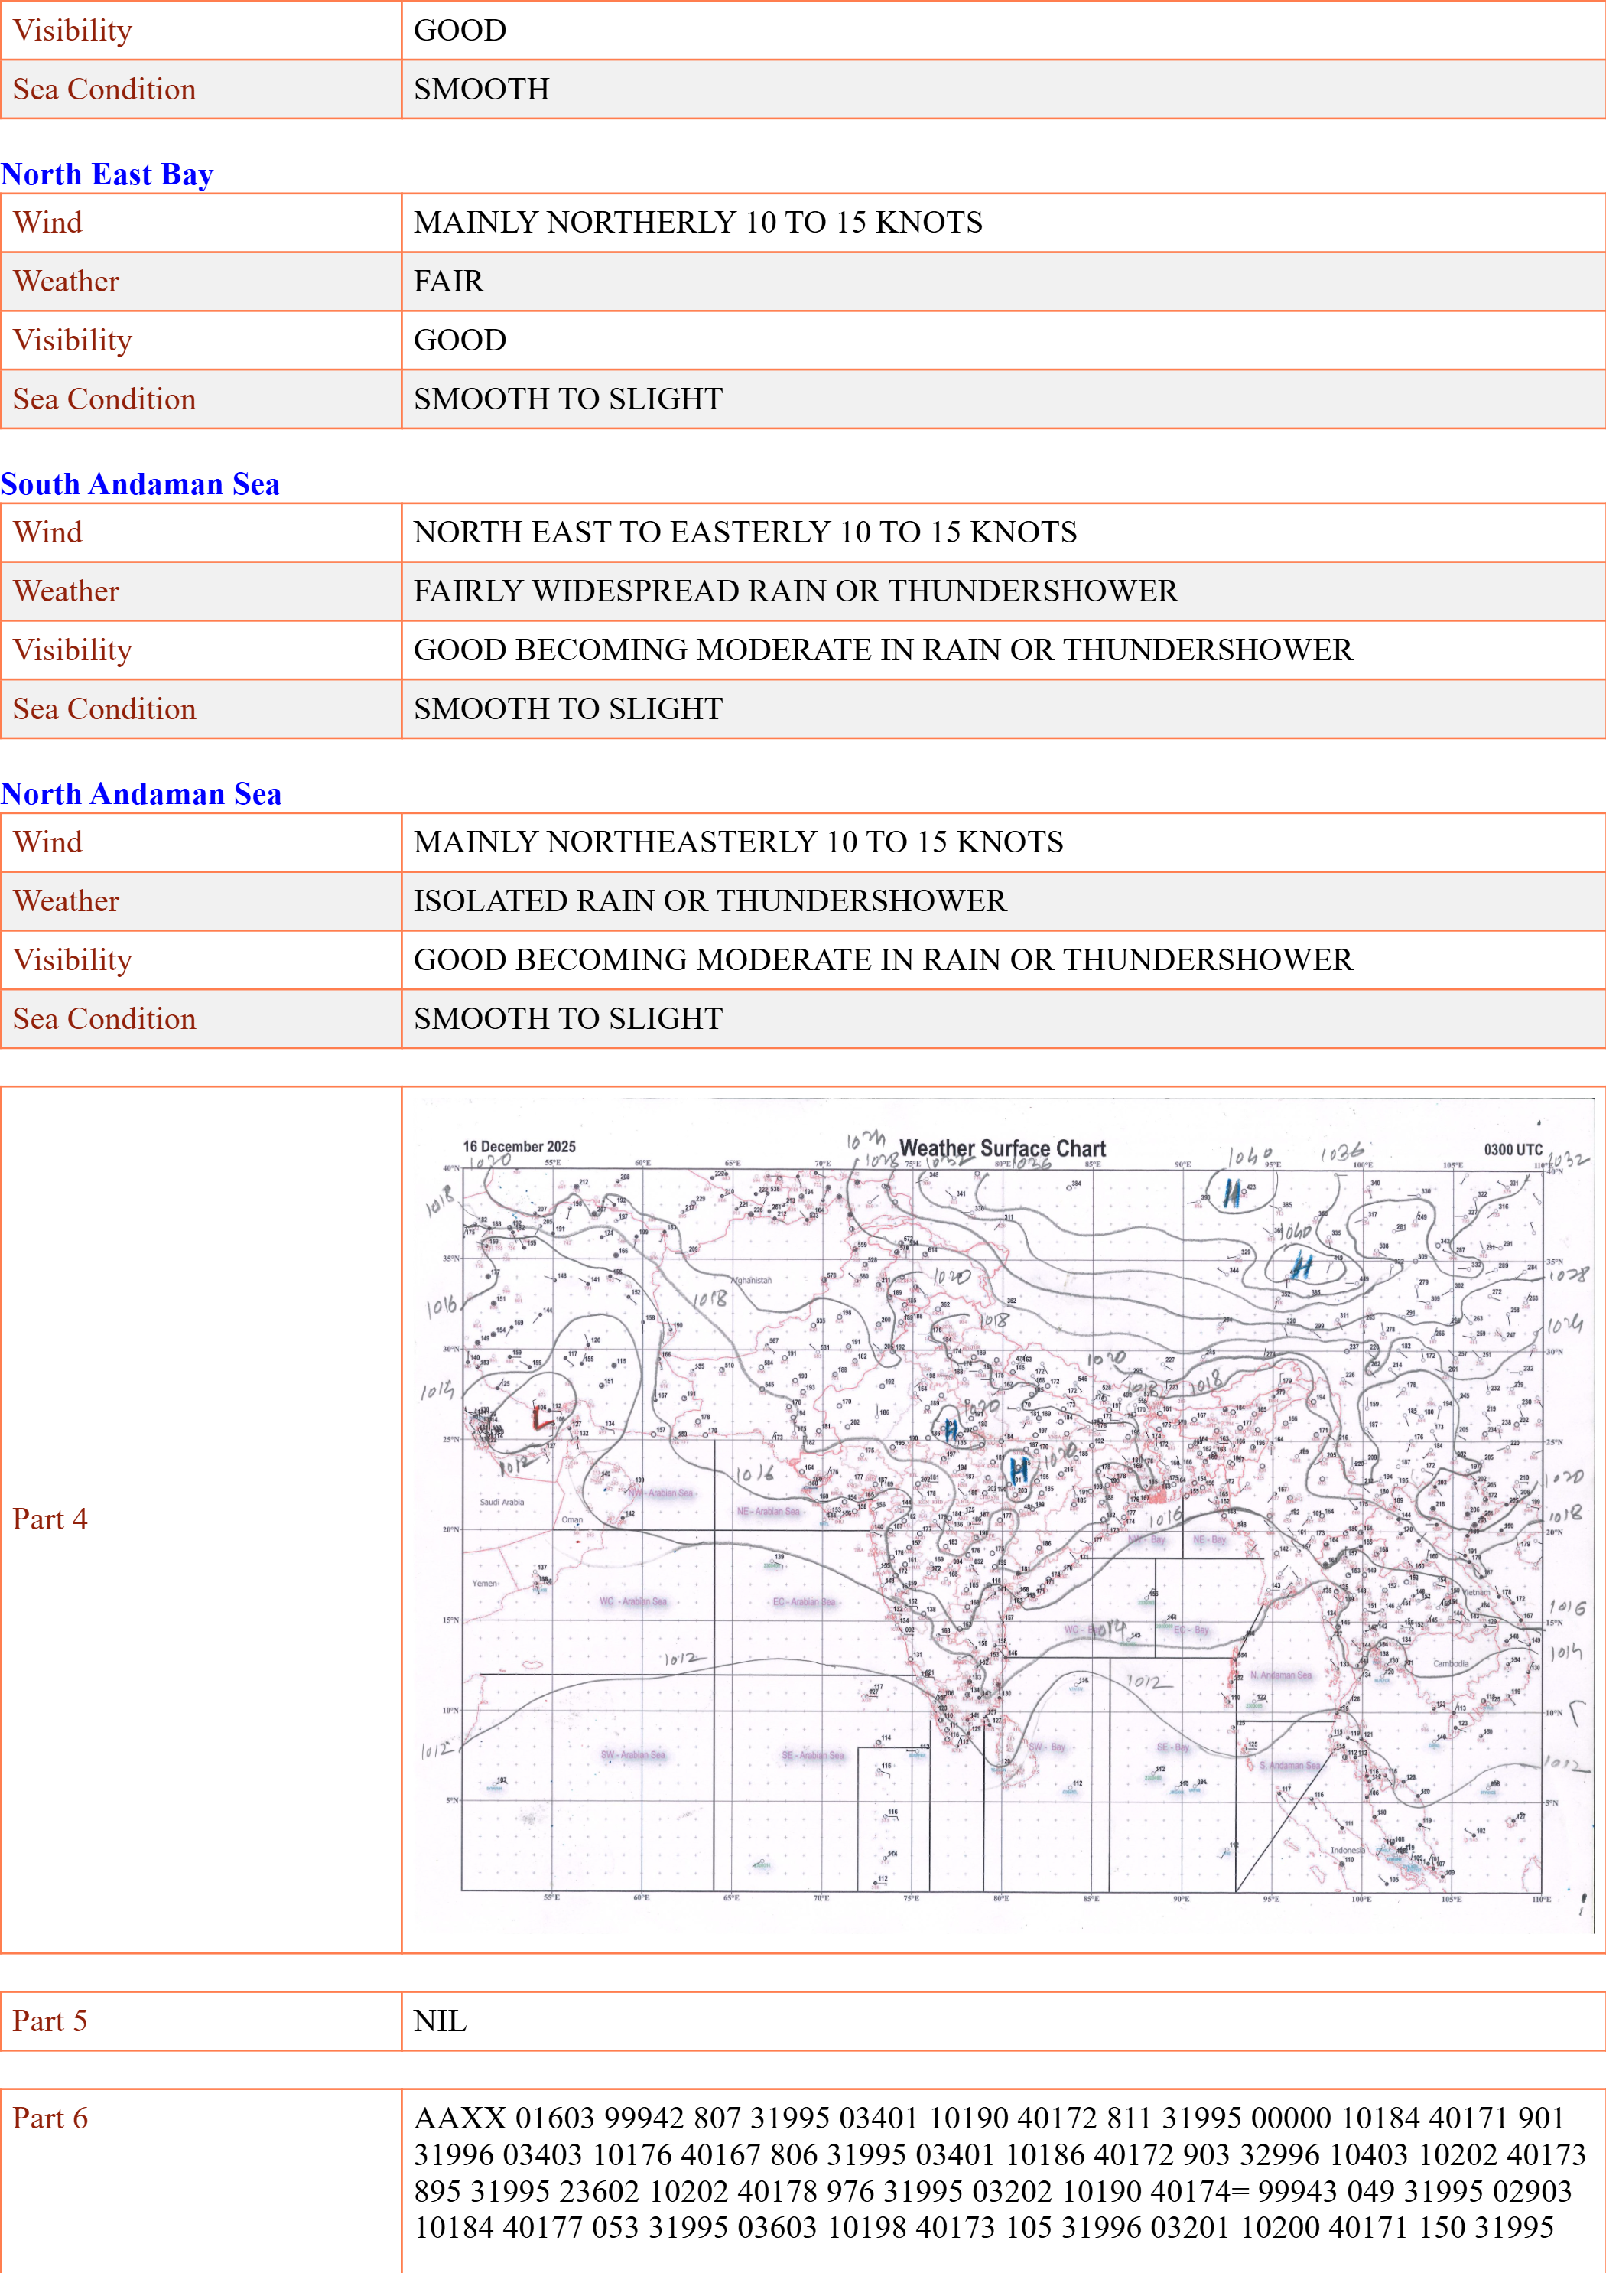Click the NIL cell in Part 5
The width and height of the screenshot is (1606, 2273).
pos(441,2021)
